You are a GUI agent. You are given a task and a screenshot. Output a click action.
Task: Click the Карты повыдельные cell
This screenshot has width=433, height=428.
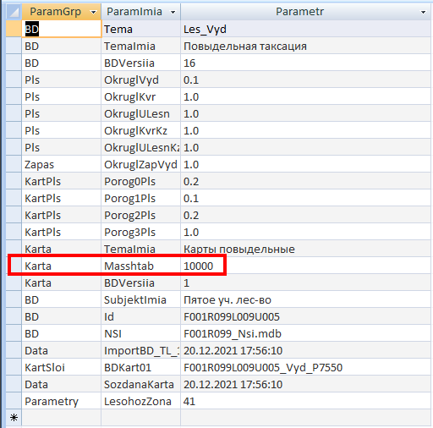tap(305, 249)
